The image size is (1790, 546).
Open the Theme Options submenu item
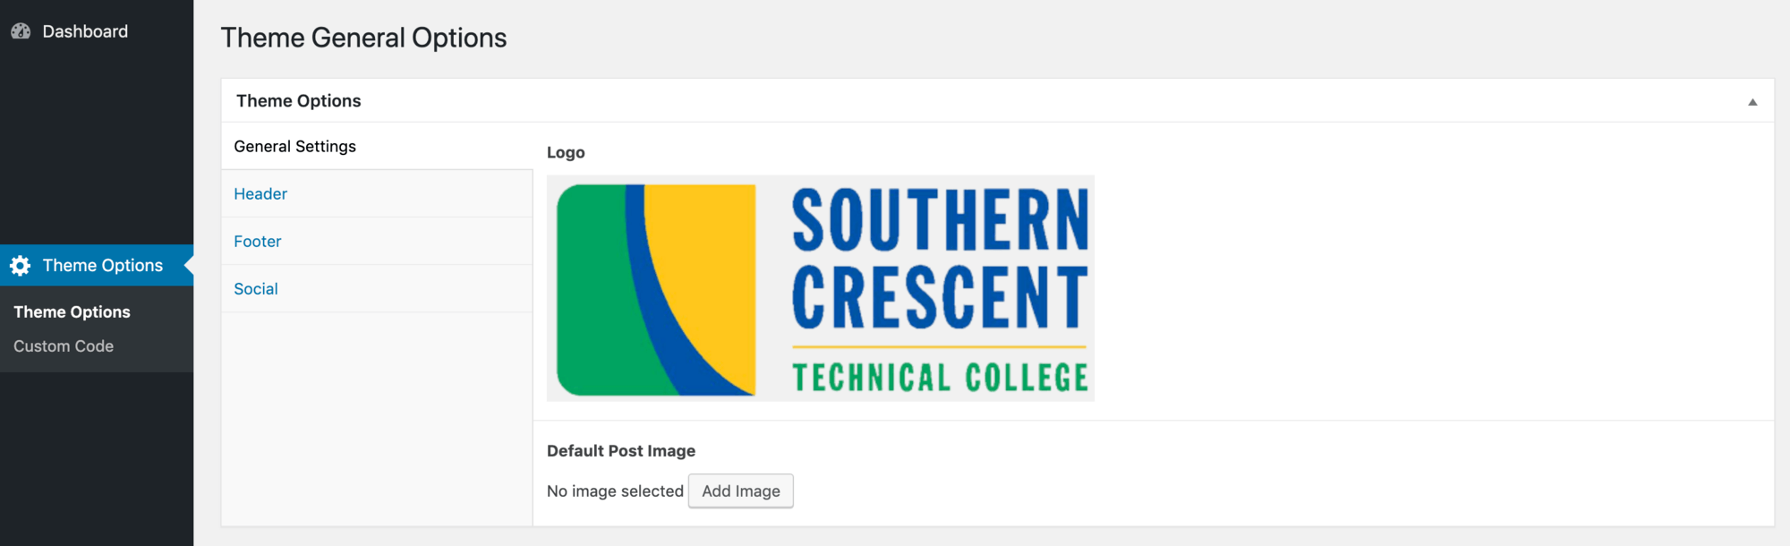tap(72, 312)
